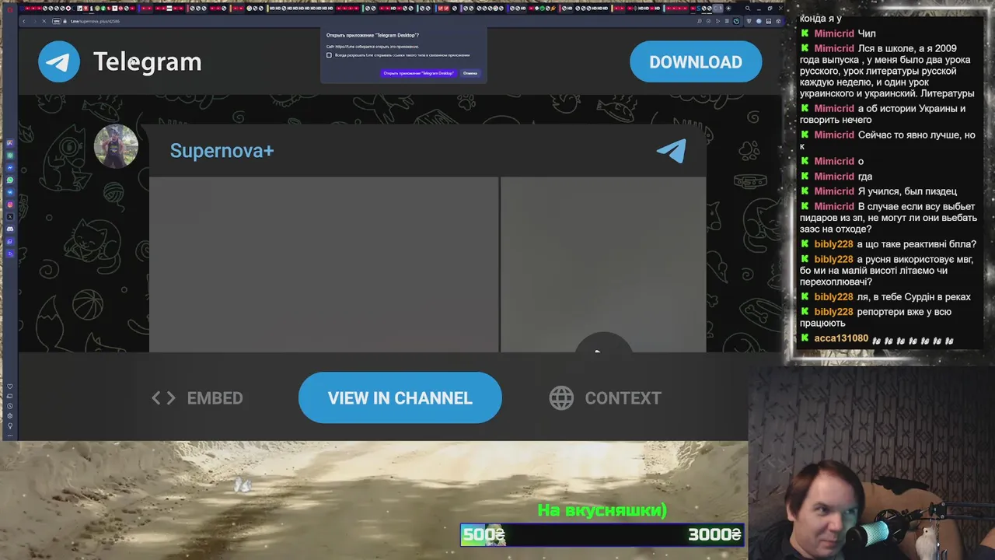Click the browser back arrow

point(24,21)
